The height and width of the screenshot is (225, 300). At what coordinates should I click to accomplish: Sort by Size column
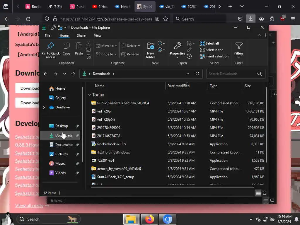pos(248,86)
